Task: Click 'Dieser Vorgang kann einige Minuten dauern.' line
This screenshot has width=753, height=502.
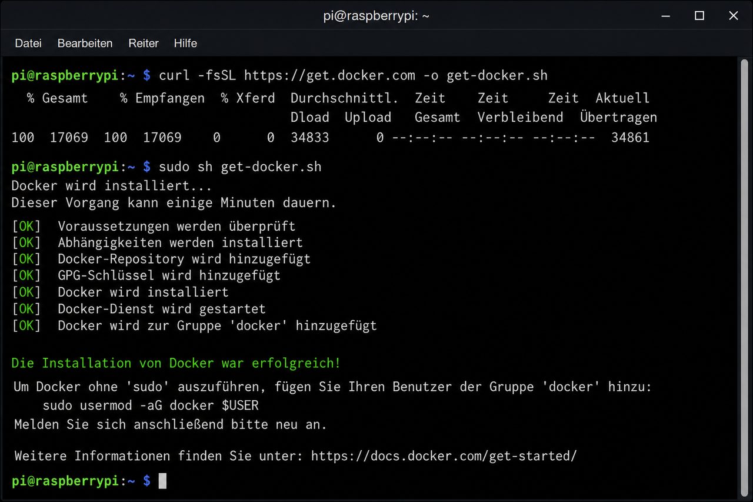Action: 174,203
